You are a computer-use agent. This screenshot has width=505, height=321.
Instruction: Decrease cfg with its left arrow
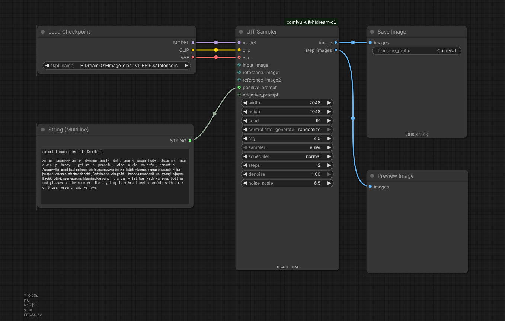click(245, 139)
